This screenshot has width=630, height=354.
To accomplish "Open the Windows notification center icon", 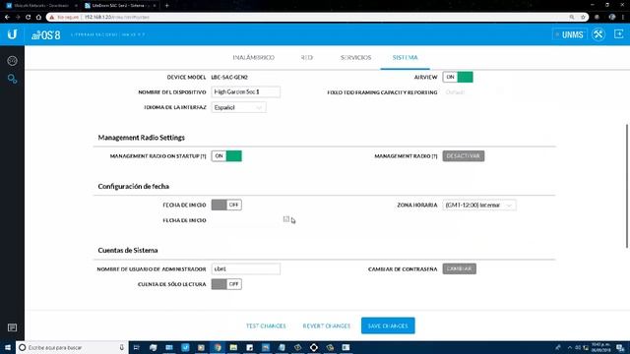I will [620, 347].
